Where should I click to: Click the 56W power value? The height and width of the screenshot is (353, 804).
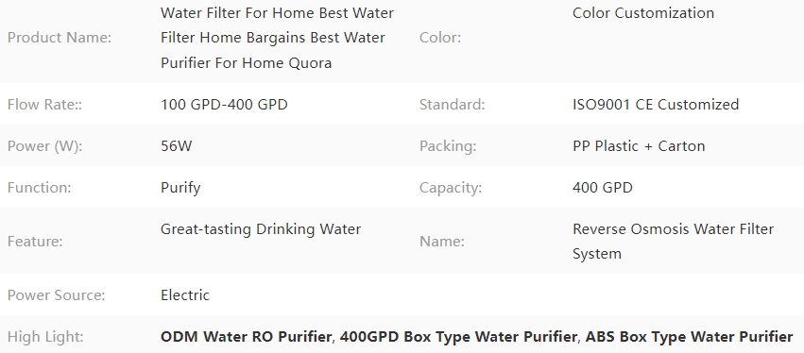click(x=177, y=146)
